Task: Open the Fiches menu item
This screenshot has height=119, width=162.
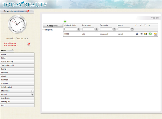Action: (x=17, y=58)
